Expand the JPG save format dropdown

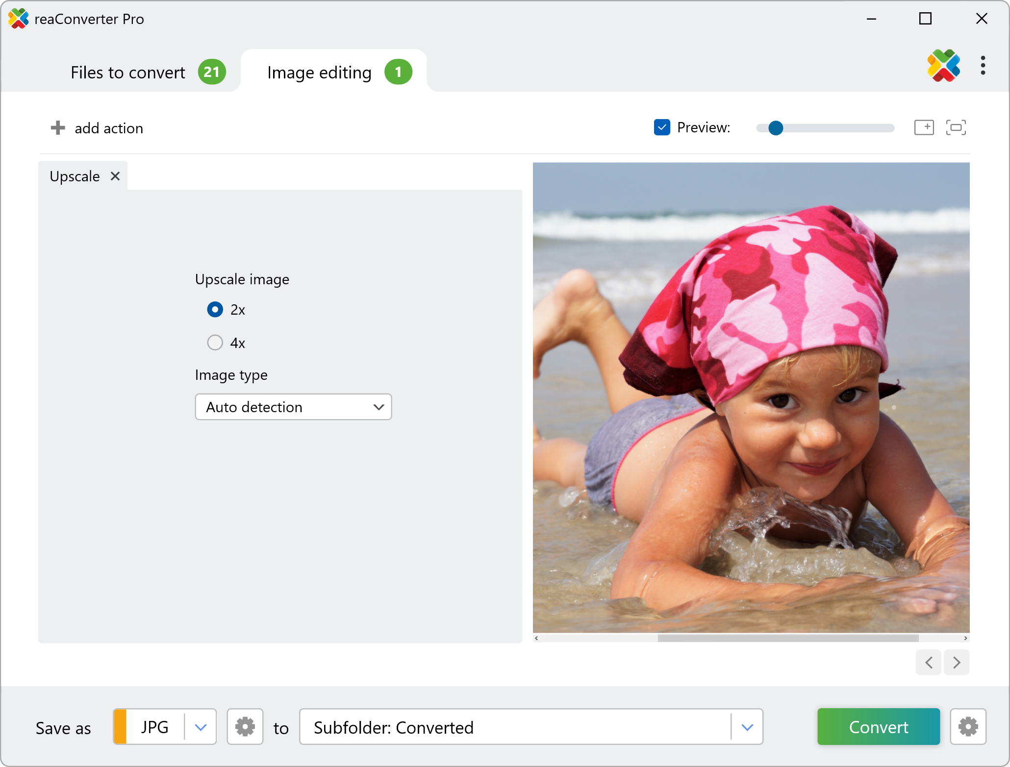(x=201, y=727)
